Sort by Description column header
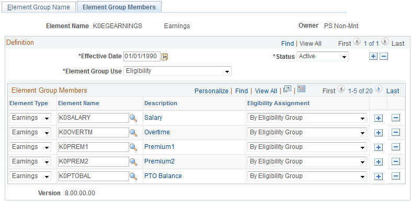 click(161, 103)
